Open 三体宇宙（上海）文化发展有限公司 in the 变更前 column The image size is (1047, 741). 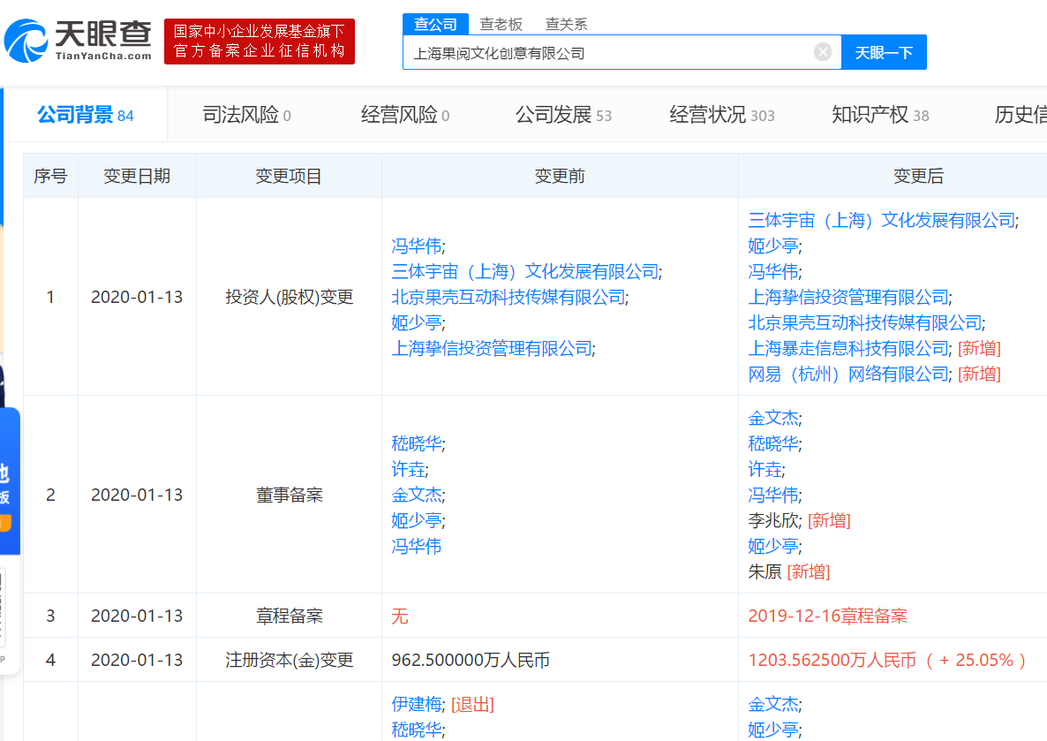[525, 271]
